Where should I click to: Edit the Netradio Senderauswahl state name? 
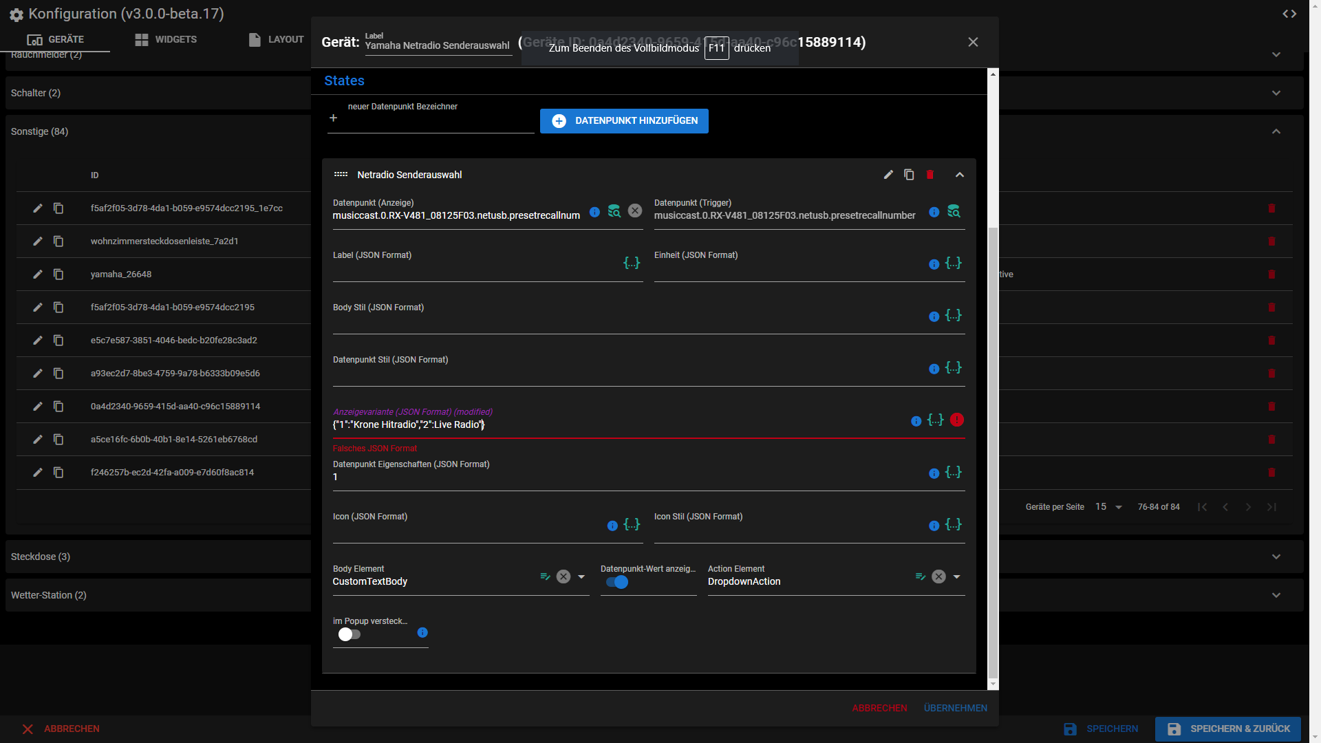coord(888,175)
